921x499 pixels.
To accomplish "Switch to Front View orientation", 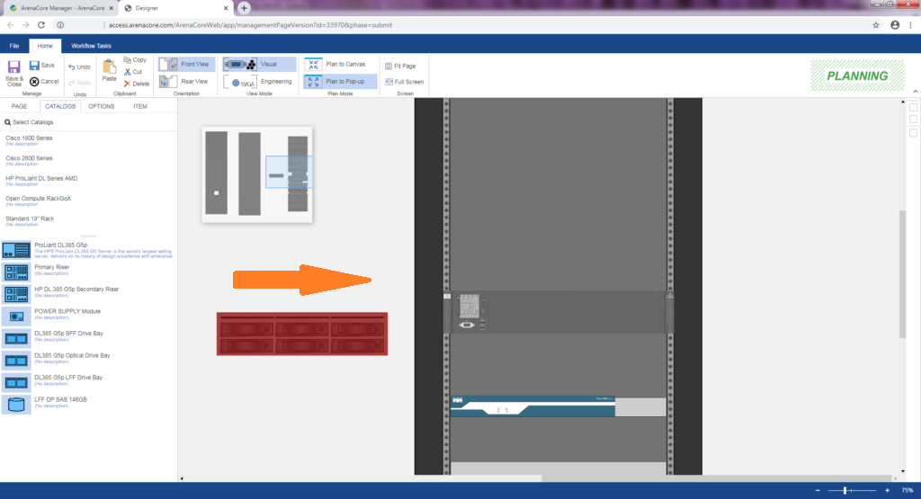I will [x=187, y=64].
